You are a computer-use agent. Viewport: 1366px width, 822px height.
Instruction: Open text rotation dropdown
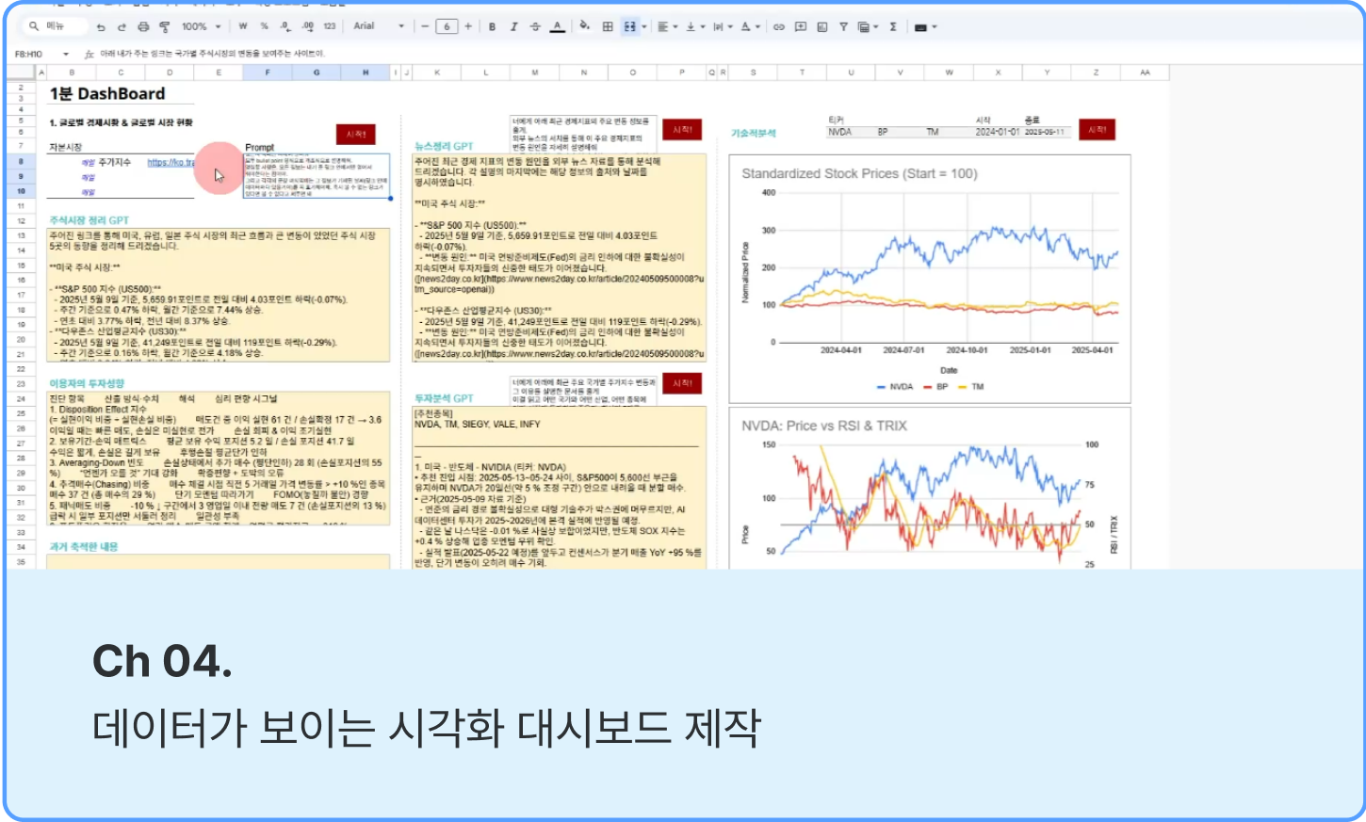tap(750, 26)
